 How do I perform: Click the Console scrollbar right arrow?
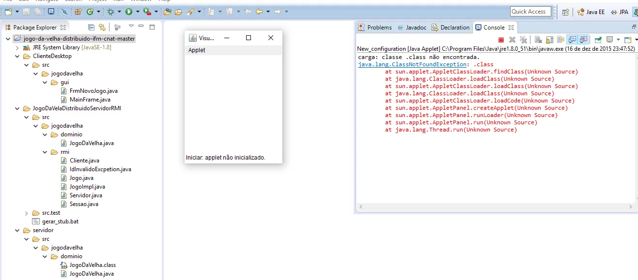(x=631, y=207)
